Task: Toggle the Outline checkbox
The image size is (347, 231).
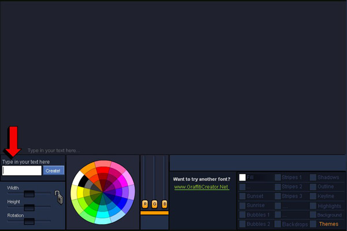Action: click(x=313, y=186)
